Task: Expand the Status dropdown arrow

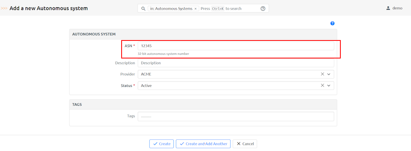Action: [x=329, y=86]
